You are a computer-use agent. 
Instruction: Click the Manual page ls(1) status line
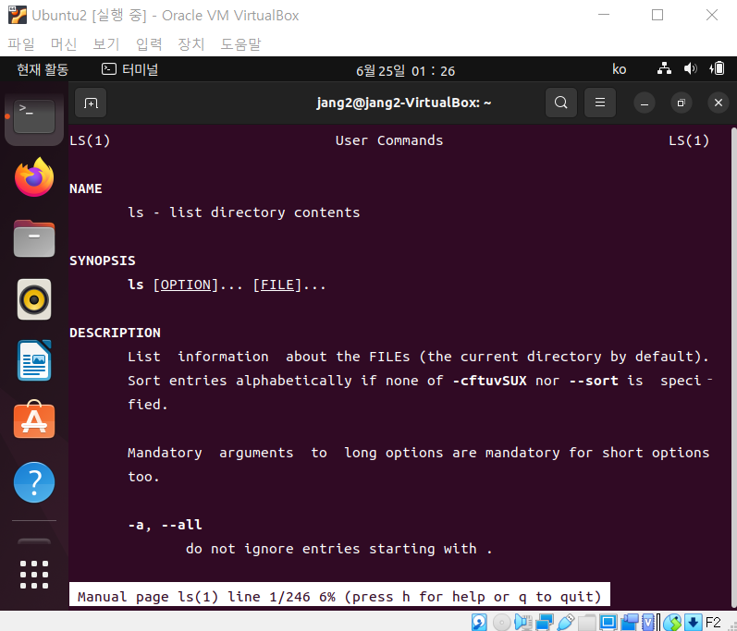[339, 596]
